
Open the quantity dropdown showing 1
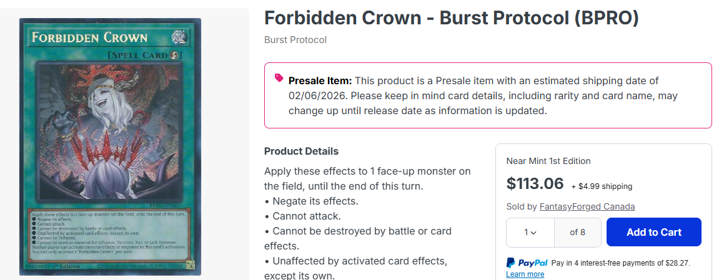click(530, 232)
